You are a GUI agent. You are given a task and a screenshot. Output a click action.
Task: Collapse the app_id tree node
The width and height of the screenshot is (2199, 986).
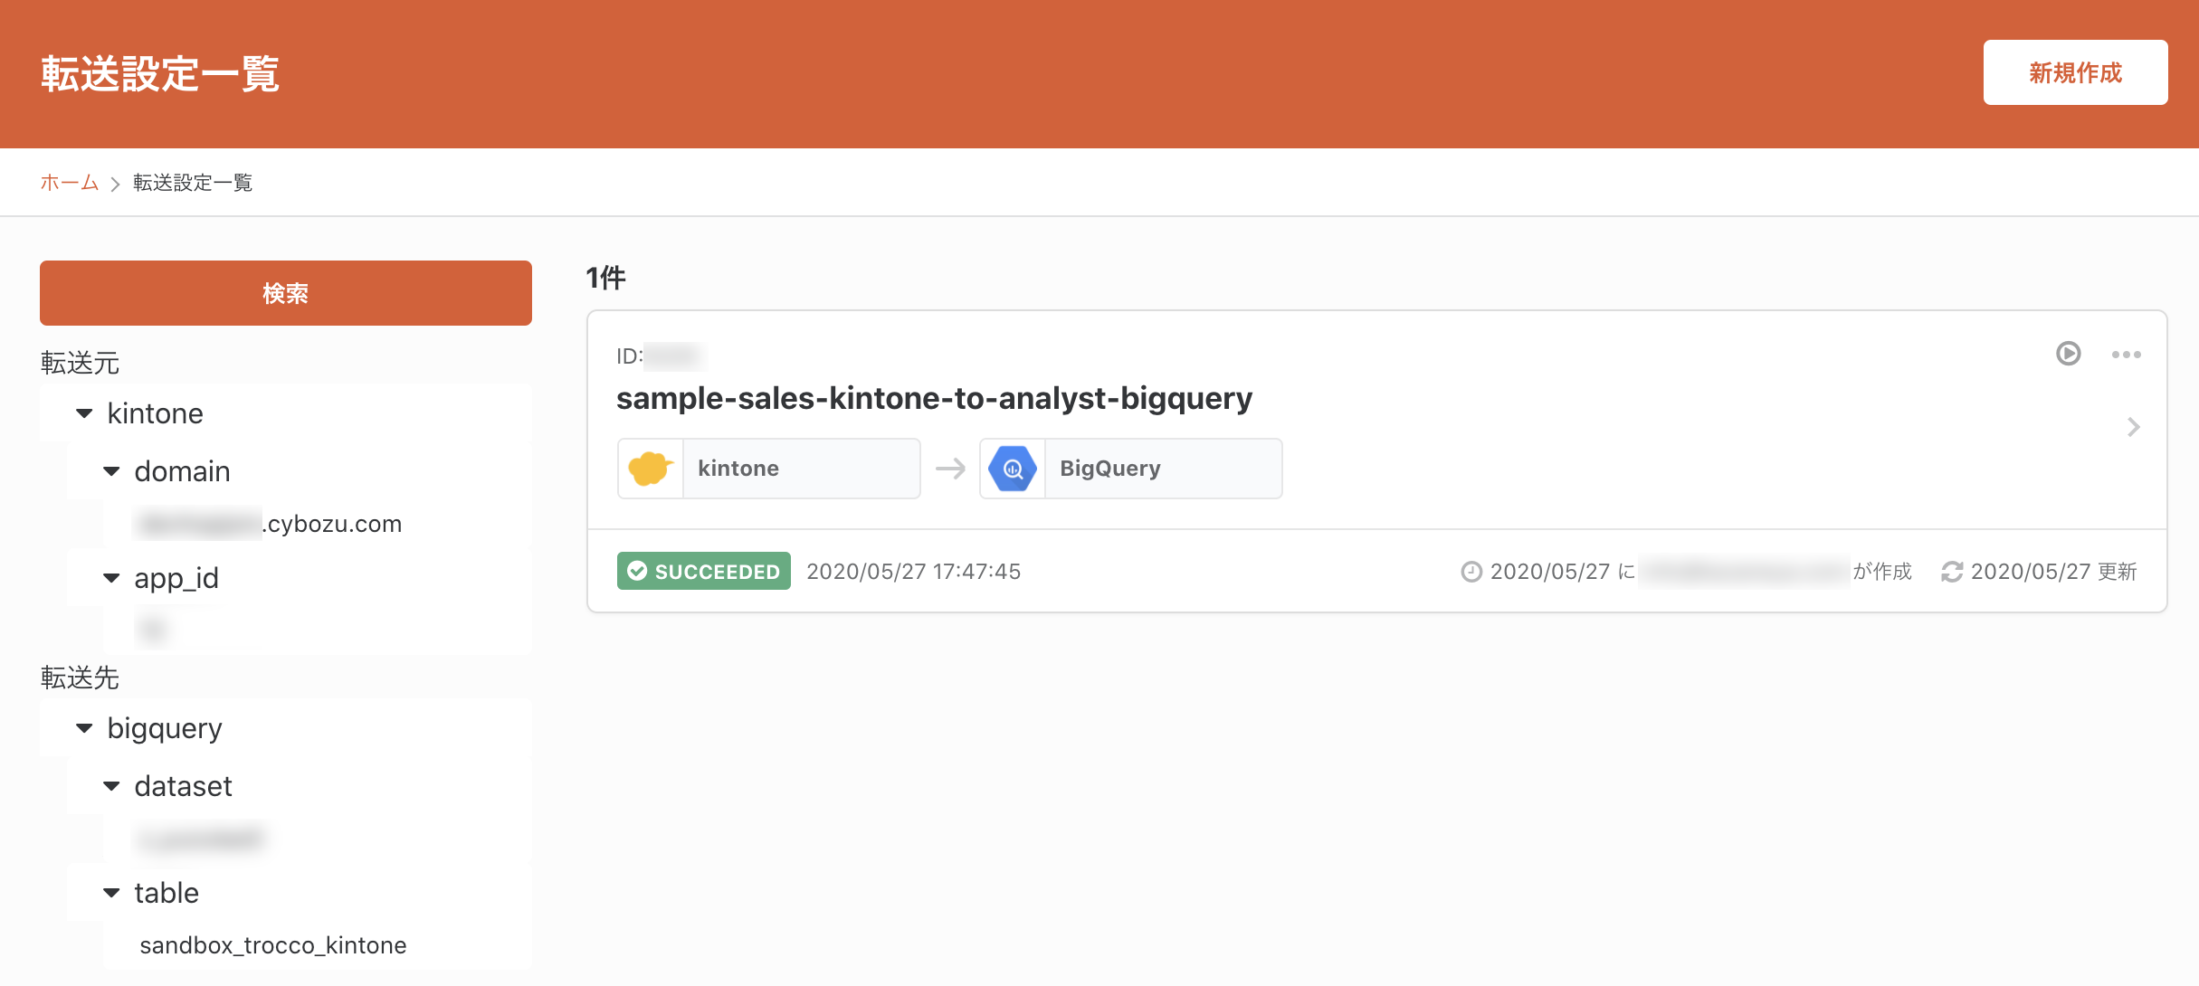point(112,578)
